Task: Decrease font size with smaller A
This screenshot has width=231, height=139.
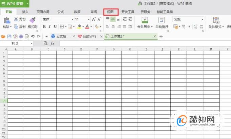Action: [99, 19]
